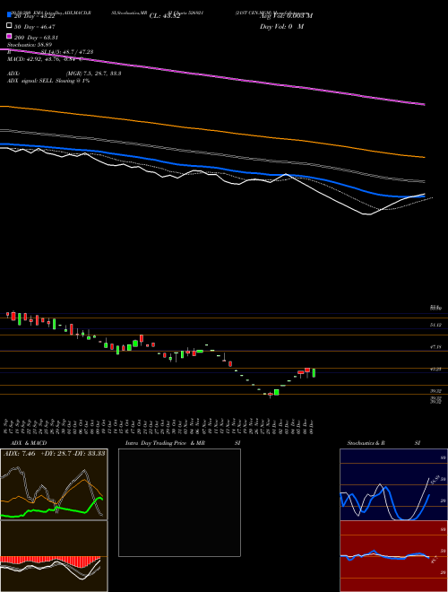Image resolution: width=448 pixels, height=592 pixels.
Task: Click the magenta 200 Day legend swatch
Action: tap(9, 37)
